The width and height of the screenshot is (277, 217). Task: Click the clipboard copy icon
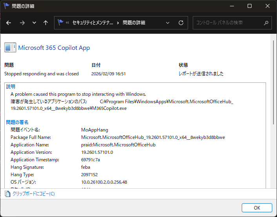pos(7,193)
